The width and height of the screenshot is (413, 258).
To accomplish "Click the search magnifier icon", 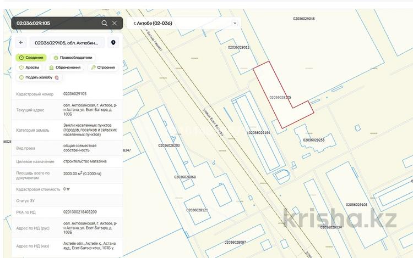I will coord(104,23).
